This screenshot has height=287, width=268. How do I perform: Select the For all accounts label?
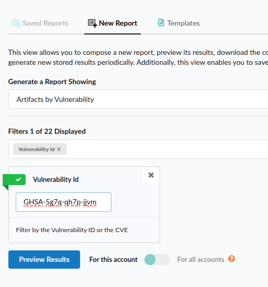click(200, 259)
